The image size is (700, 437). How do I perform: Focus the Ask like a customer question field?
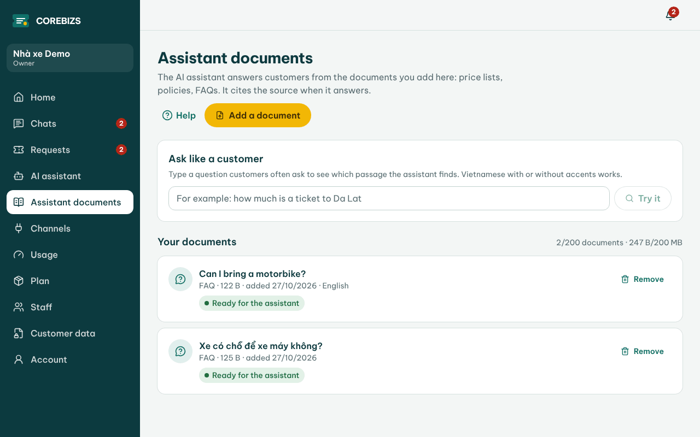389,198
